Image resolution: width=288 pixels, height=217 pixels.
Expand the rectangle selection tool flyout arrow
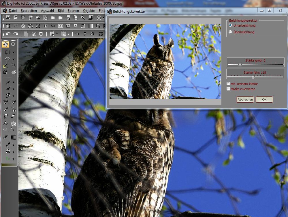(13, 53)
